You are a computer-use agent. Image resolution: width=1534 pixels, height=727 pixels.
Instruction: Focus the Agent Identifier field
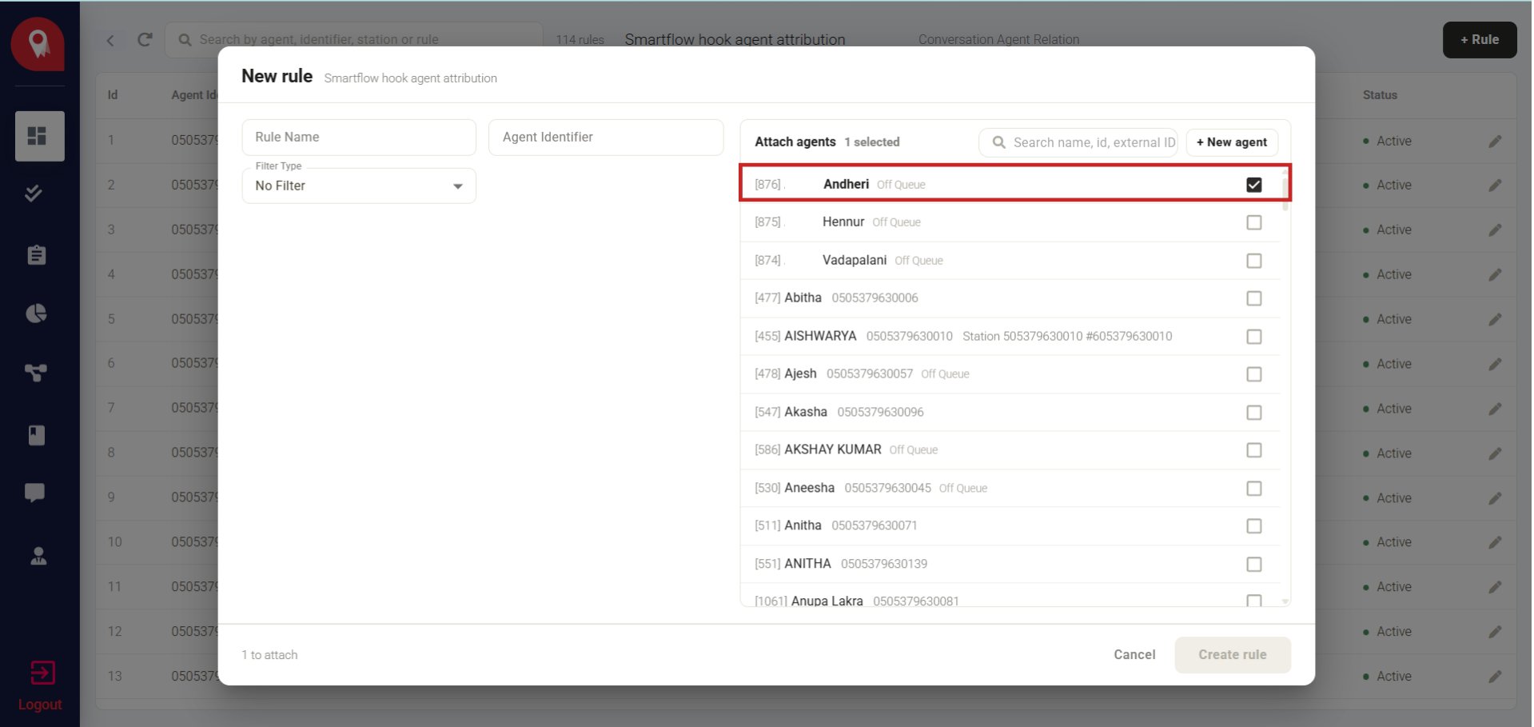coord(606,138)
